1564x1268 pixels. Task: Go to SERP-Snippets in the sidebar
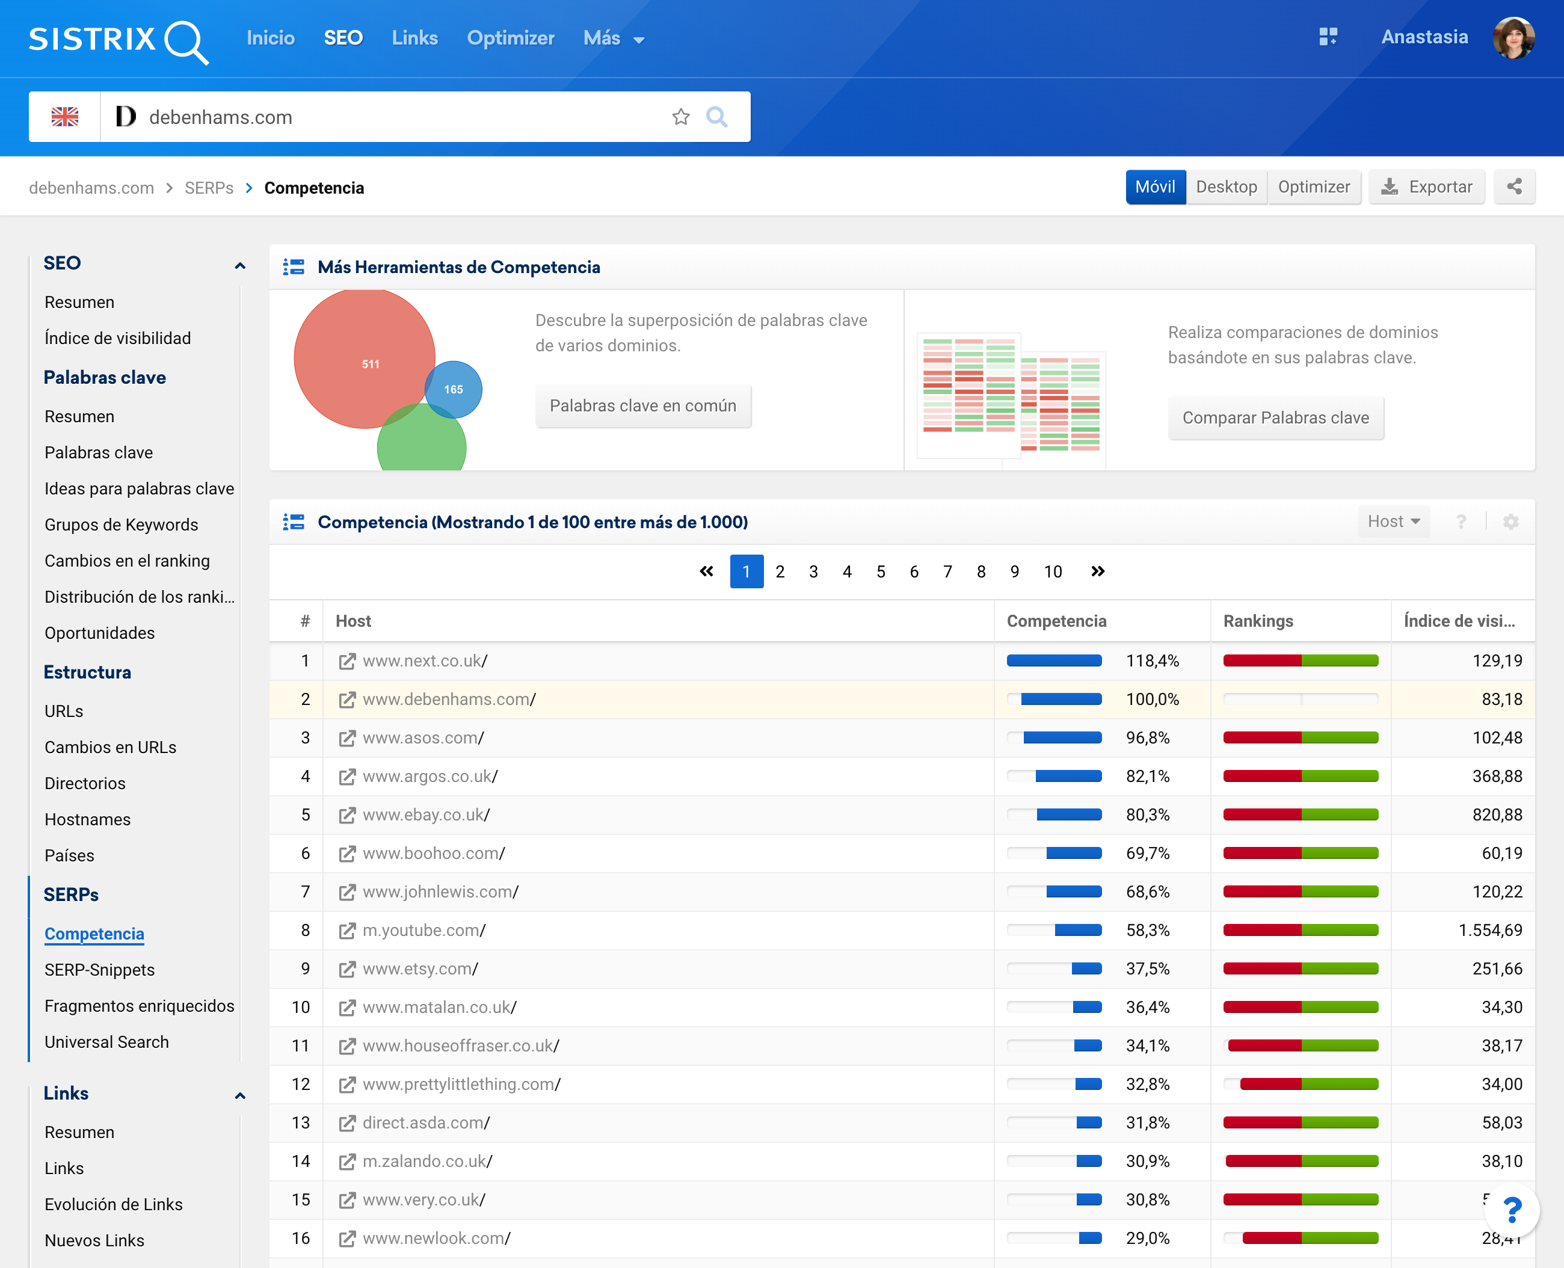(99, 969)
